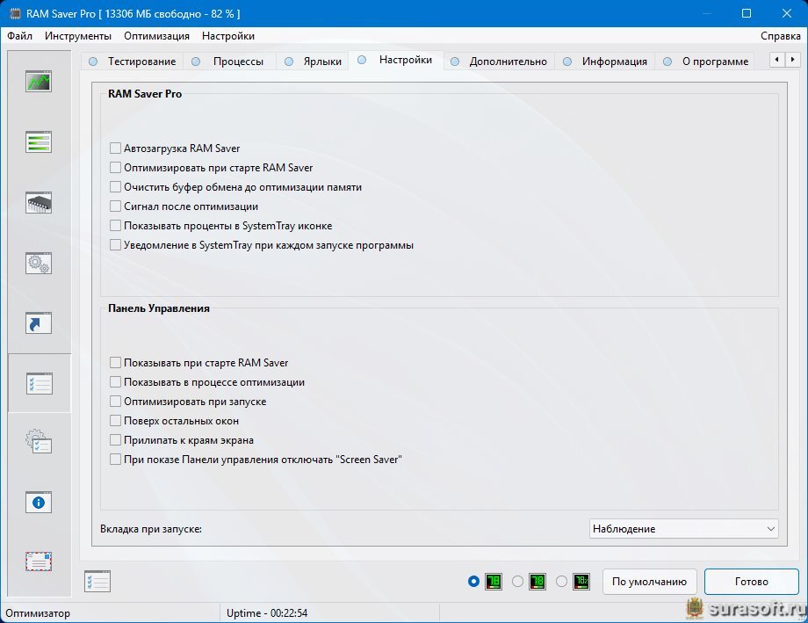
Task: Check Прилипать к краям экрана
Action: pos(115,440)
